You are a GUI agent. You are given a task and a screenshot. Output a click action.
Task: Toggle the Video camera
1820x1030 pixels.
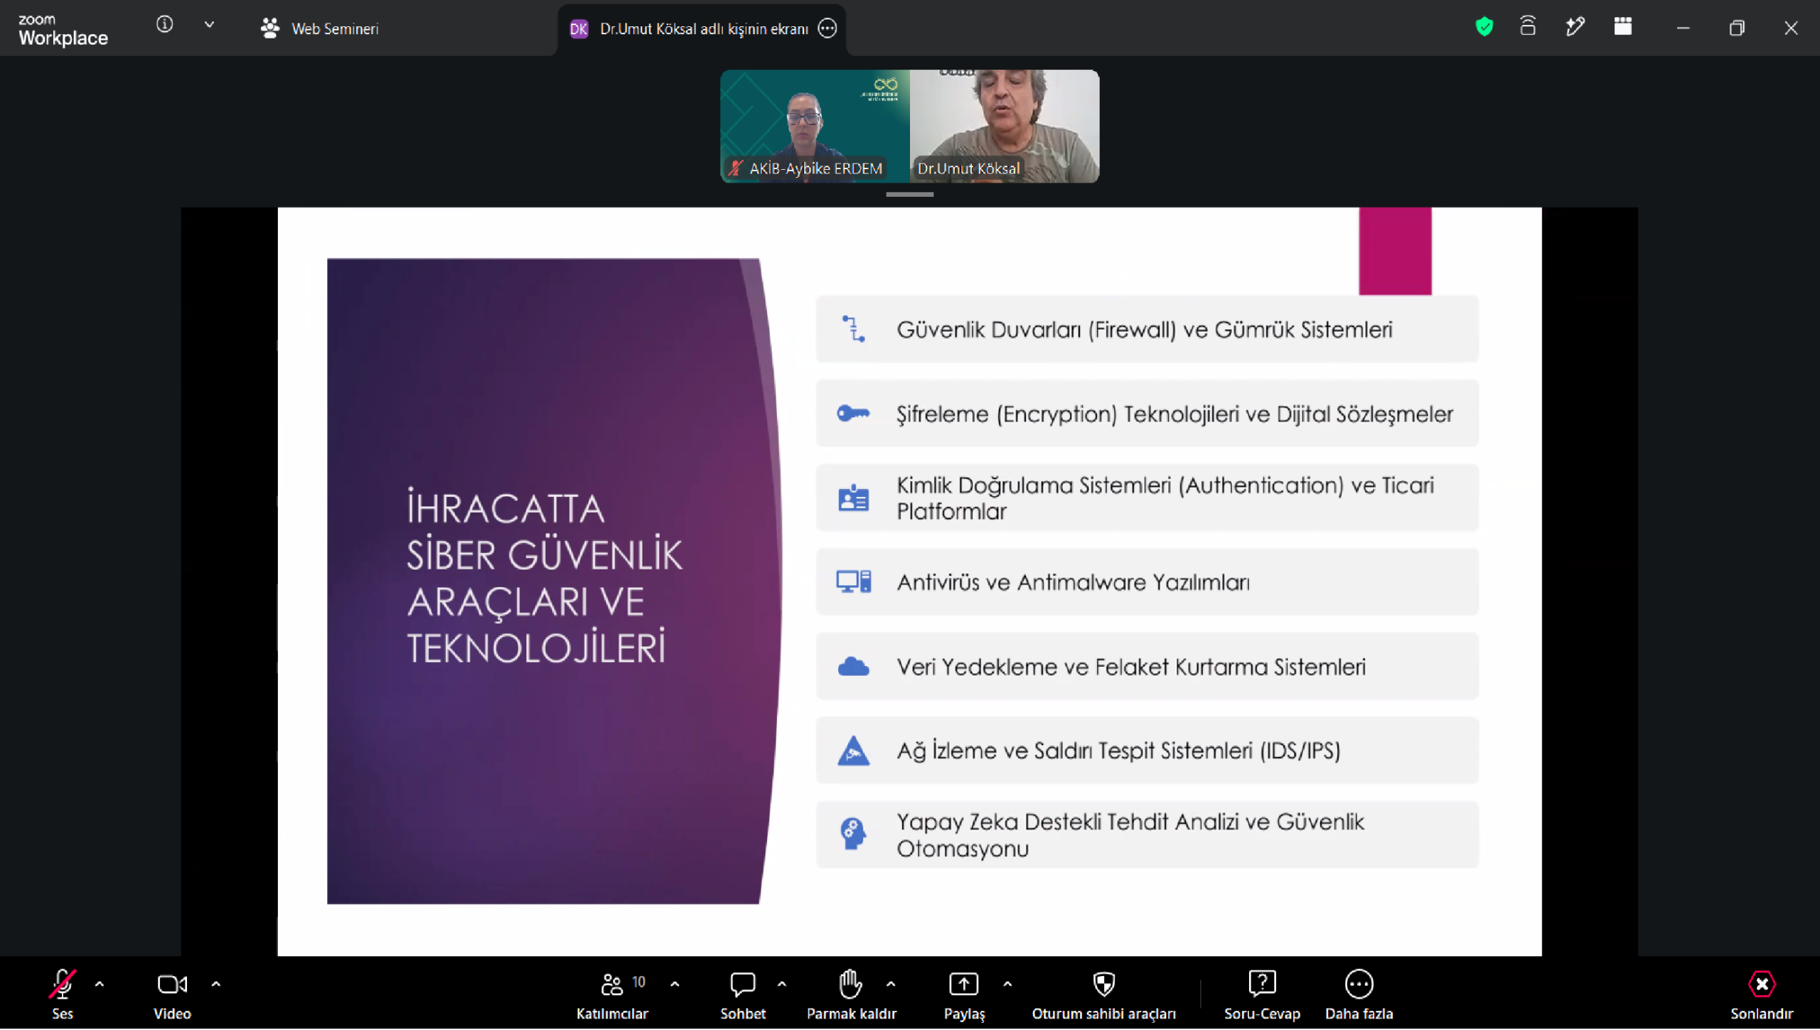[171, 985]
